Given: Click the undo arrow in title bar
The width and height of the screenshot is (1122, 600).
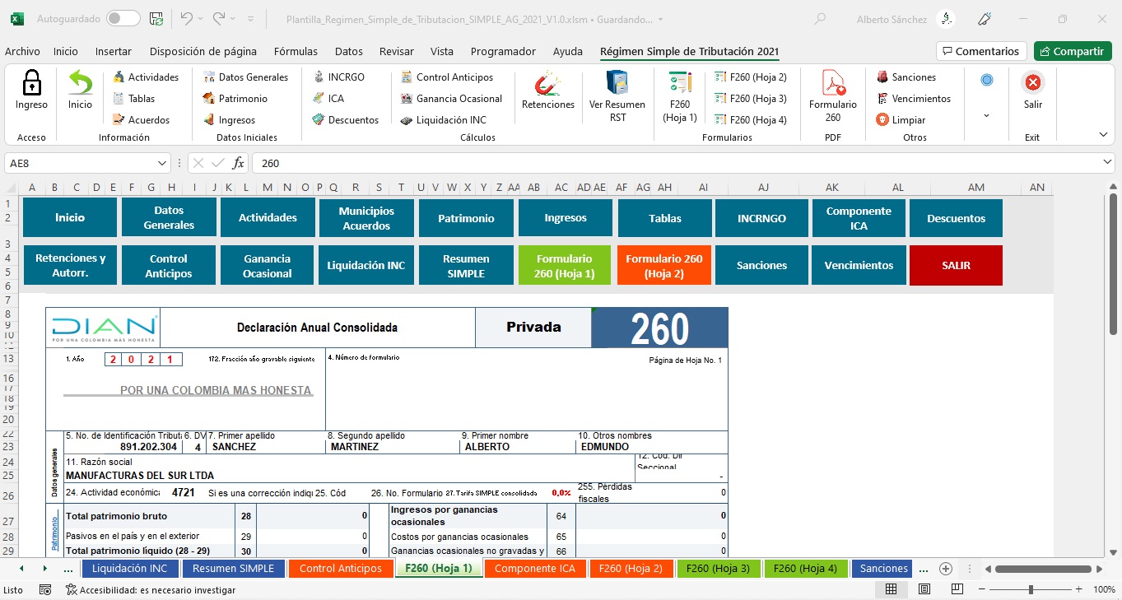Looking at the screenshot, I should [x=186, y=19].
